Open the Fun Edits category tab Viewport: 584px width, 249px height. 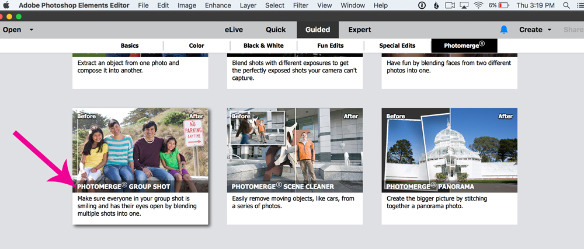click(331, 45)
